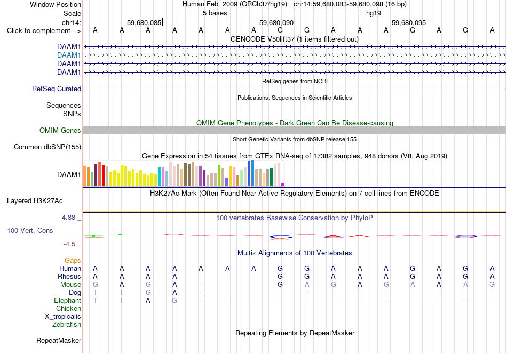Open '100 vertebrates Basewise Conservation by PhyloP' title

tap(294, 218)
